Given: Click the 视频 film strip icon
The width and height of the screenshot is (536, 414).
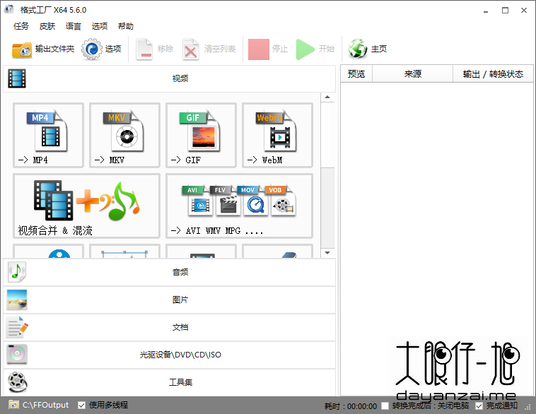Looking at the screenshot, I should pos(17,78).
